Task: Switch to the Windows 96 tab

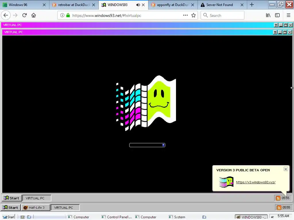Action: [x=24, y=5]
